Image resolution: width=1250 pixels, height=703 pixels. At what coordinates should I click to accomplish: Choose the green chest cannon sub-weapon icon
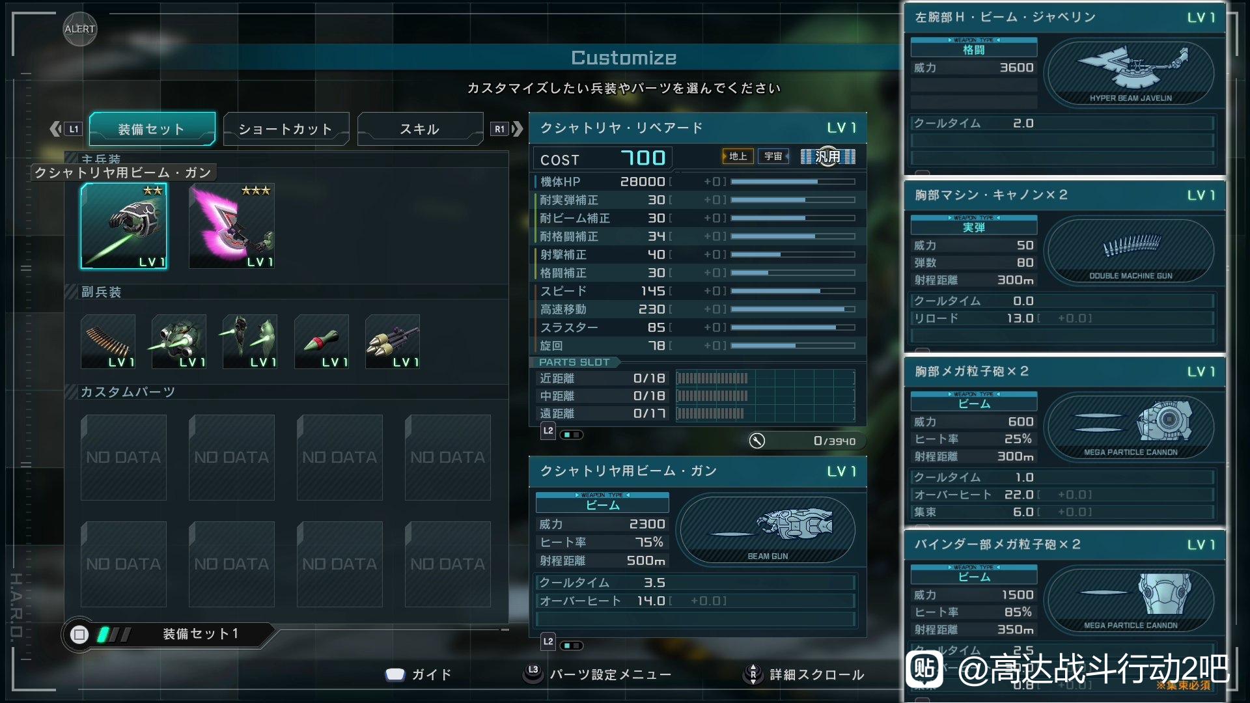coord(179,342)
